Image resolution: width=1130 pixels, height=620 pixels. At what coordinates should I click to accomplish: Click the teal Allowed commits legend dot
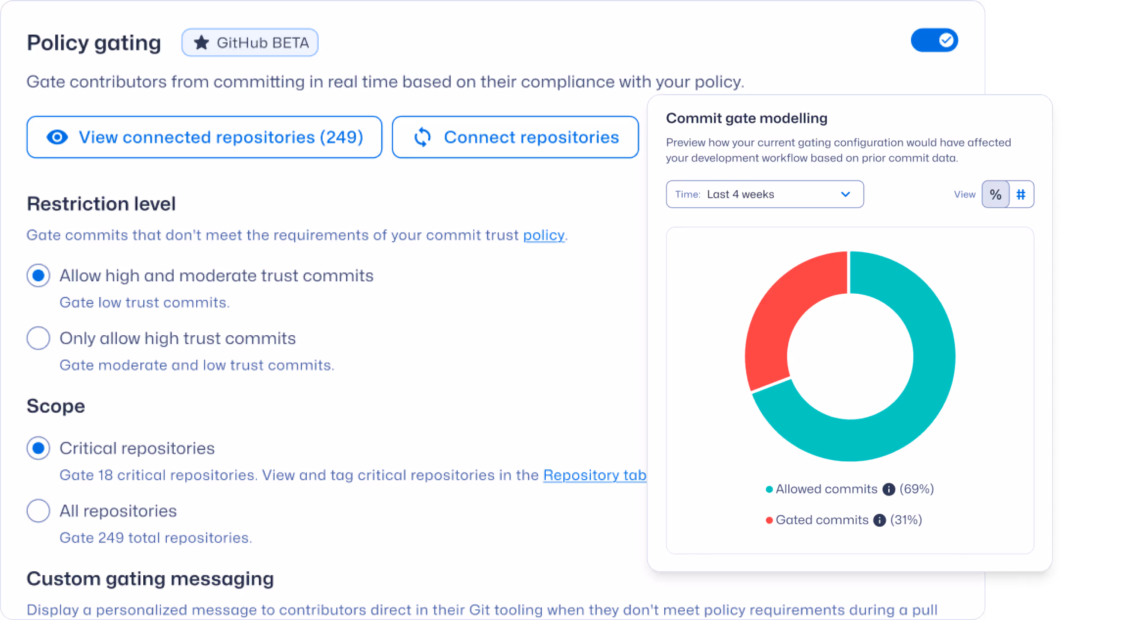pyautogui.click(x=769, y=489)
